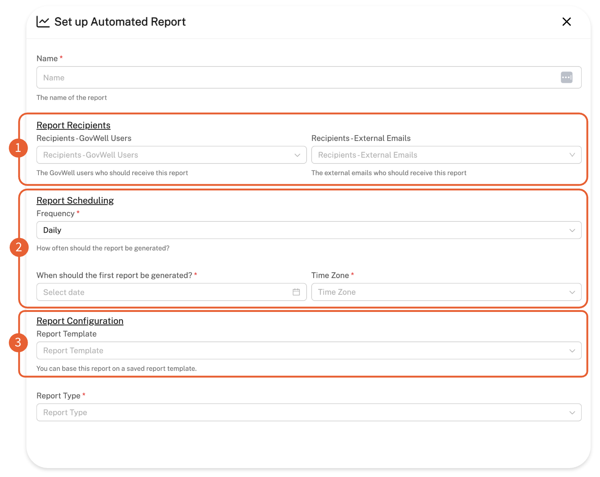600x477 pixels.
Task: Click the orange number 1 badge
Action: point(18,148)
